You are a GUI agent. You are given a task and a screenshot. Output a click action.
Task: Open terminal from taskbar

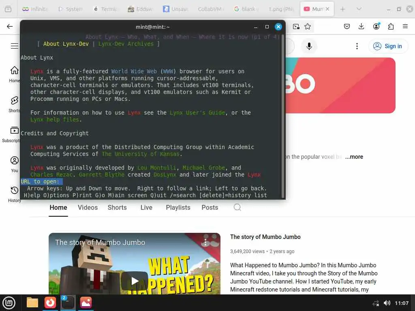68,302
